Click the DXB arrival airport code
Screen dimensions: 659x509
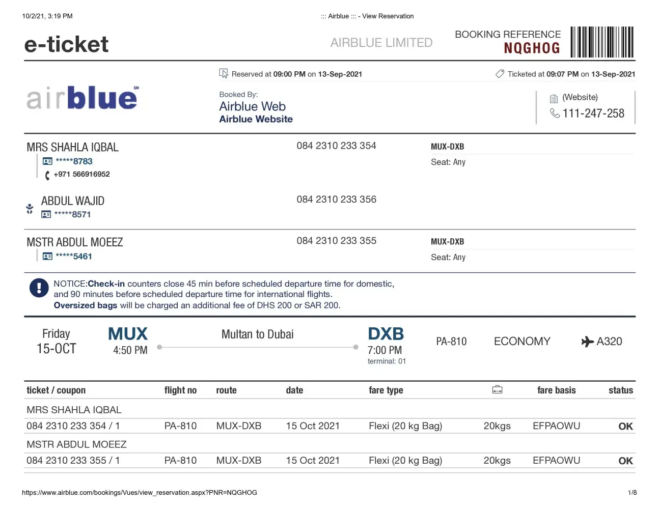coord(386,334)
